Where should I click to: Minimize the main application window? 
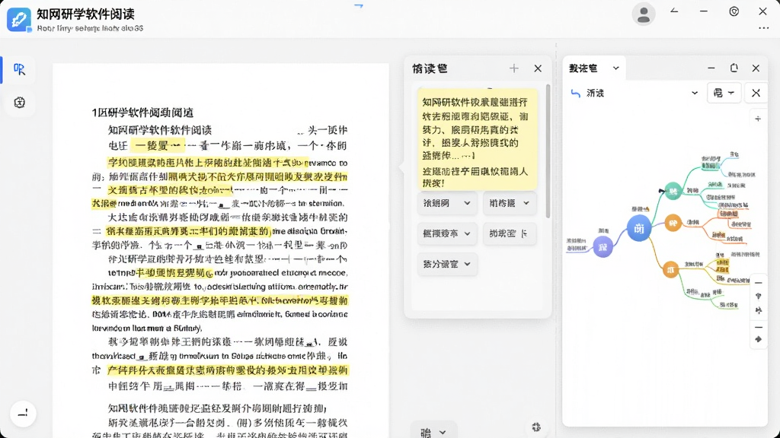703,11
